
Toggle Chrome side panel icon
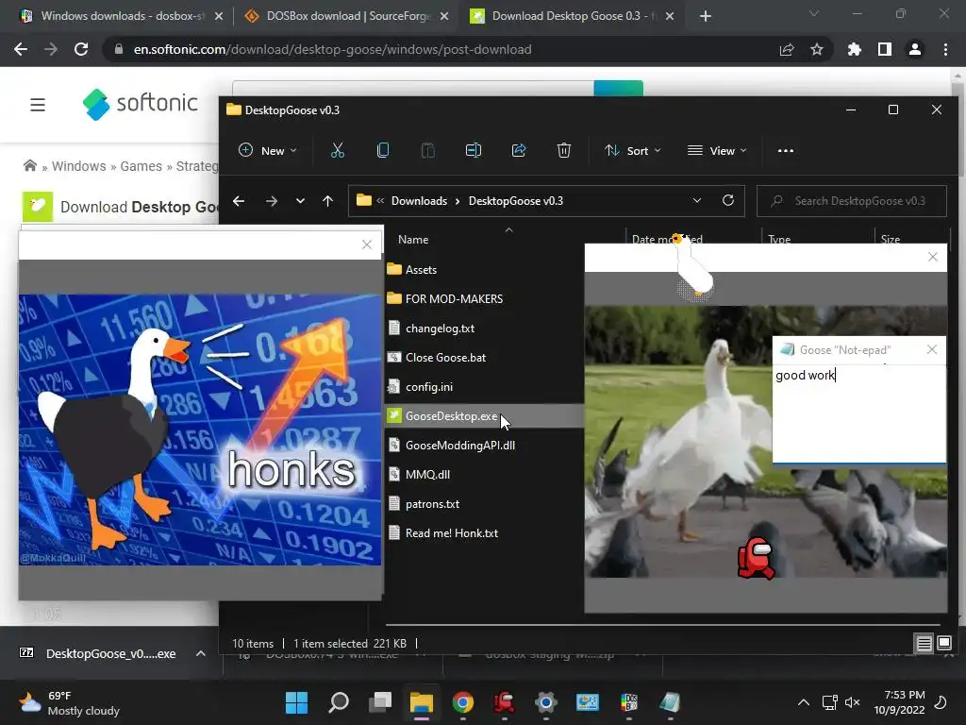[885, 49]
